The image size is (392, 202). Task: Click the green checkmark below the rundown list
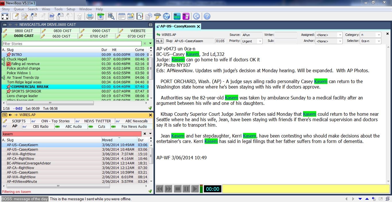(150, 108)
